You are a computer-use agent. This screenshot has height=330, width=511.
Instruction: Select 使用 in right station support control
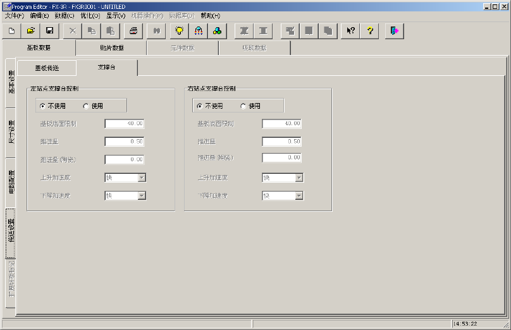pos(243,106)
